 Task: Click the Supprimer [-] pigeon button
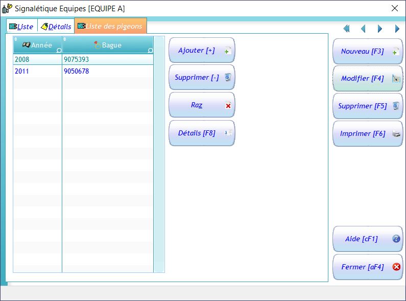(x=202, y=78)
